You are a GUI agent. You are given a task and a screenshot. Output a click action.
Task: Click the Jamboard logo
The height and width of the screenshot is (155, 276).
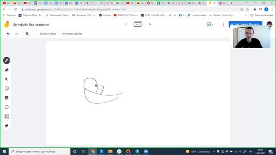pos(6,25)
